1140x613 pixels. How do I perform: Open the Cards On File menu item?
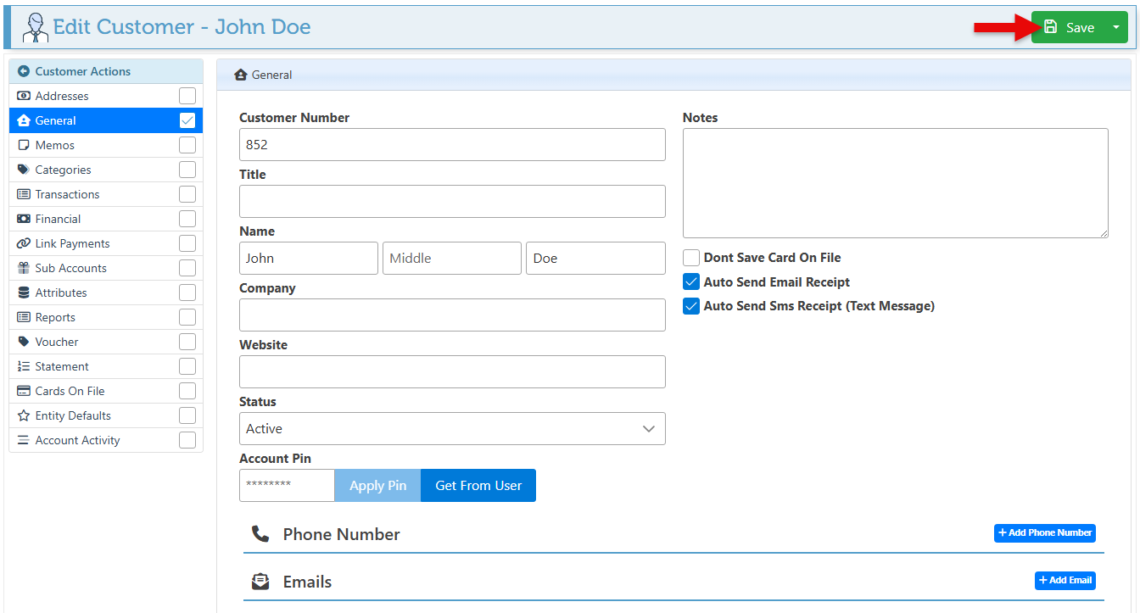coord(70,391)
